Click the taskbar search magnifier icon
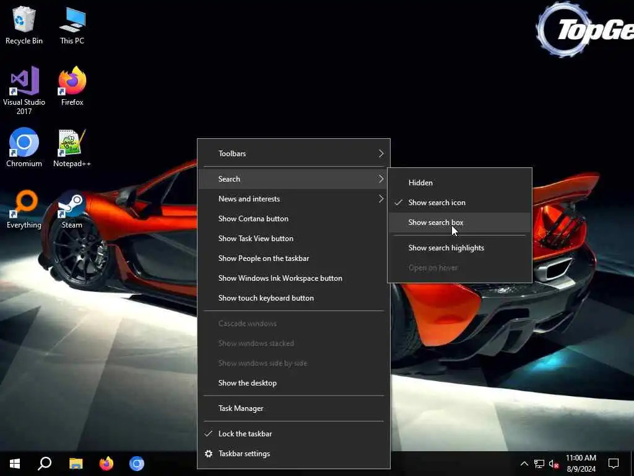The height and width of the screenshot is (476, 634). [x=45, y=464]
